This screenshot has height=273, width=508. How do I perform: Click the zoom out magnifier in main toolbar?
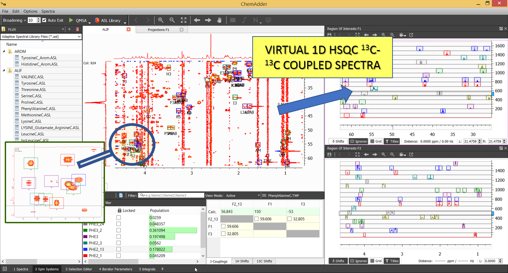172,20
